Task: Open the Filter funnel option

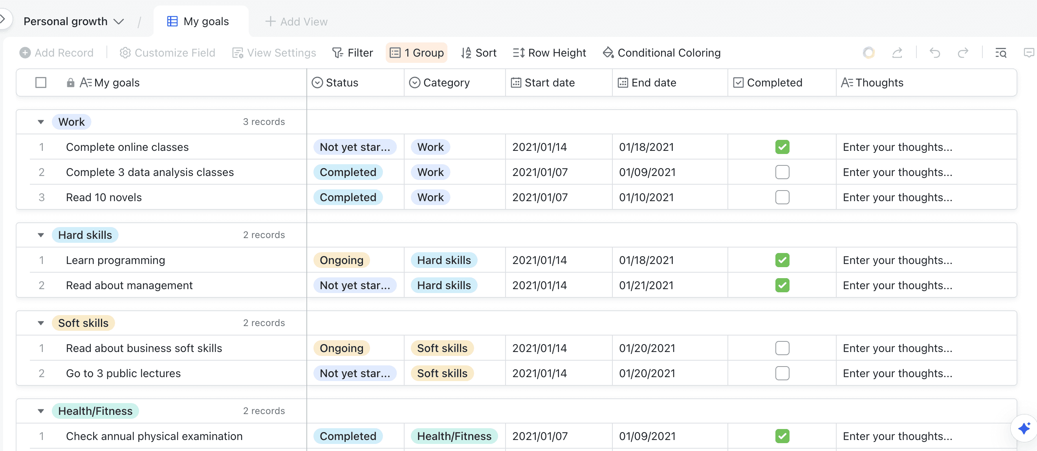Action: (352, 53)
